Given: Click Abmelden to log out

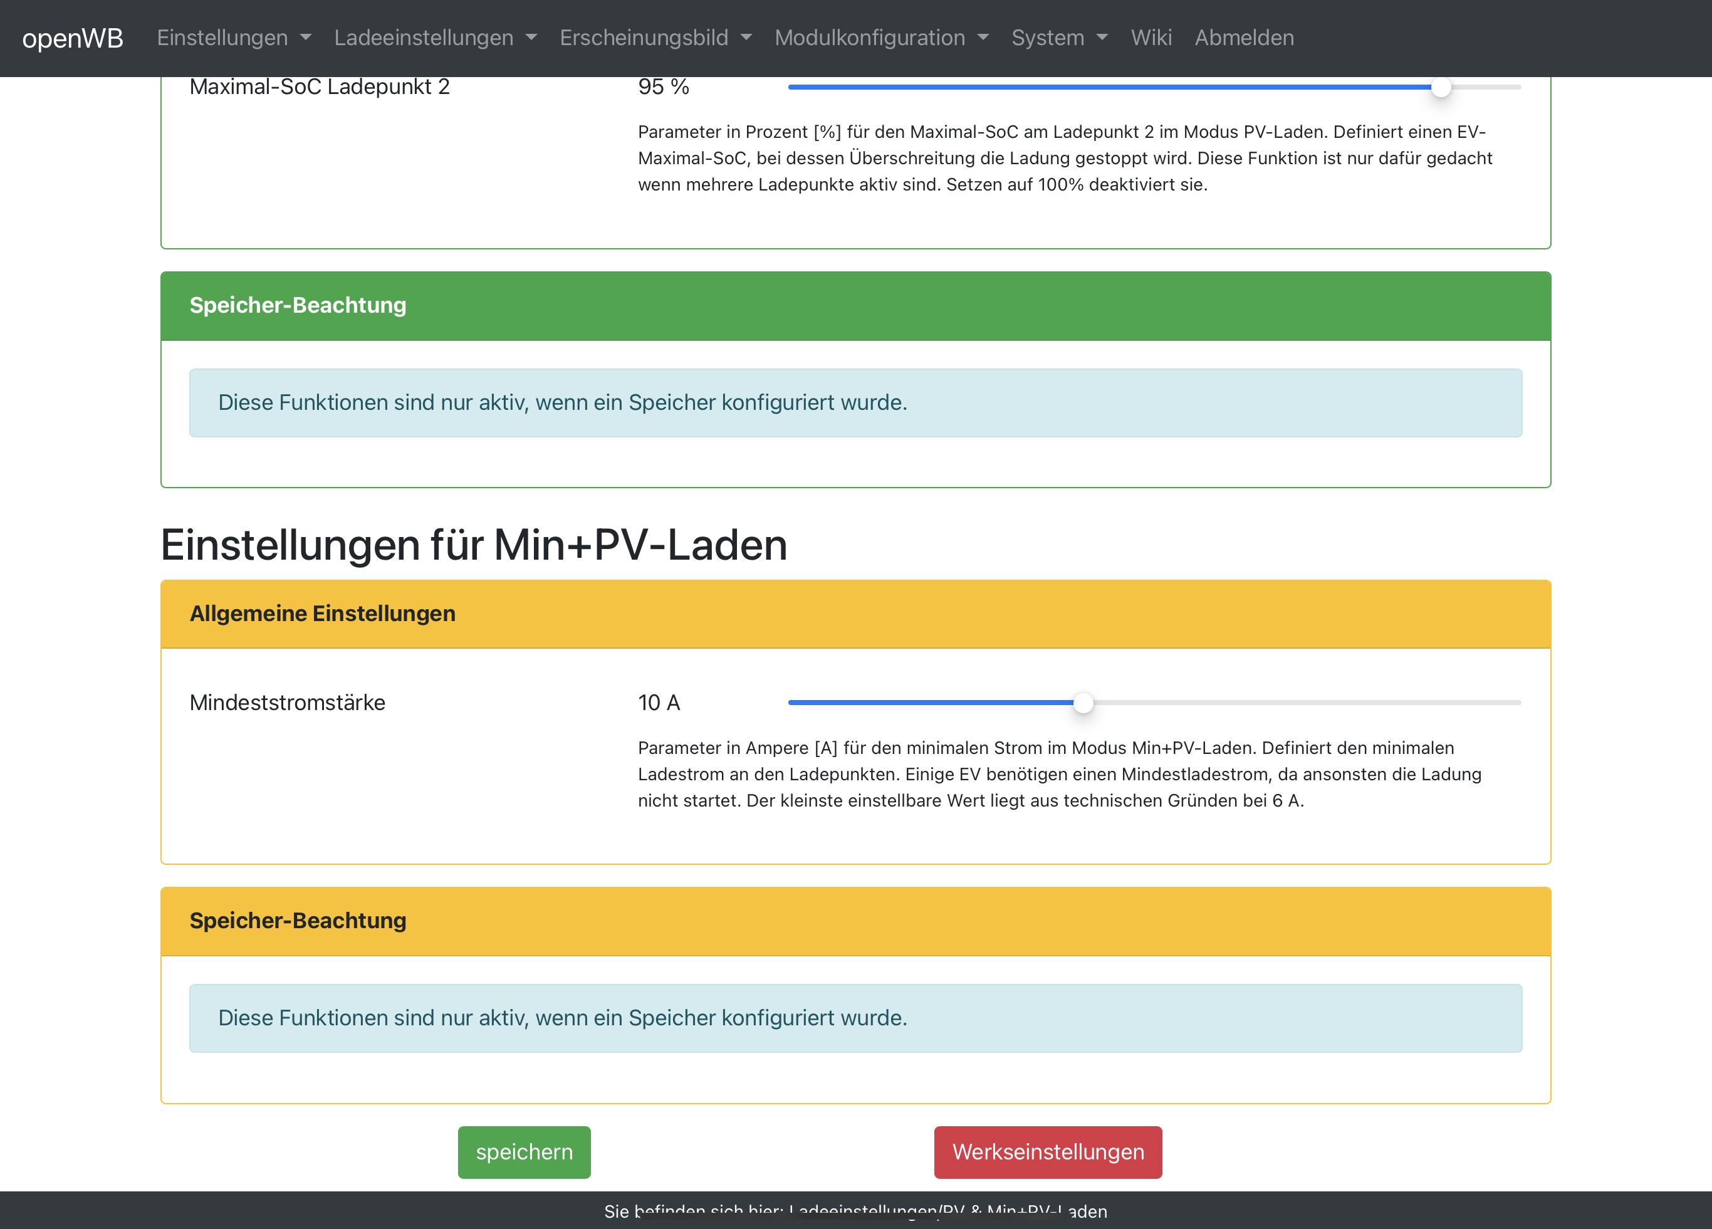Looking at the screenshot, I should click(x=1243, y=38).
